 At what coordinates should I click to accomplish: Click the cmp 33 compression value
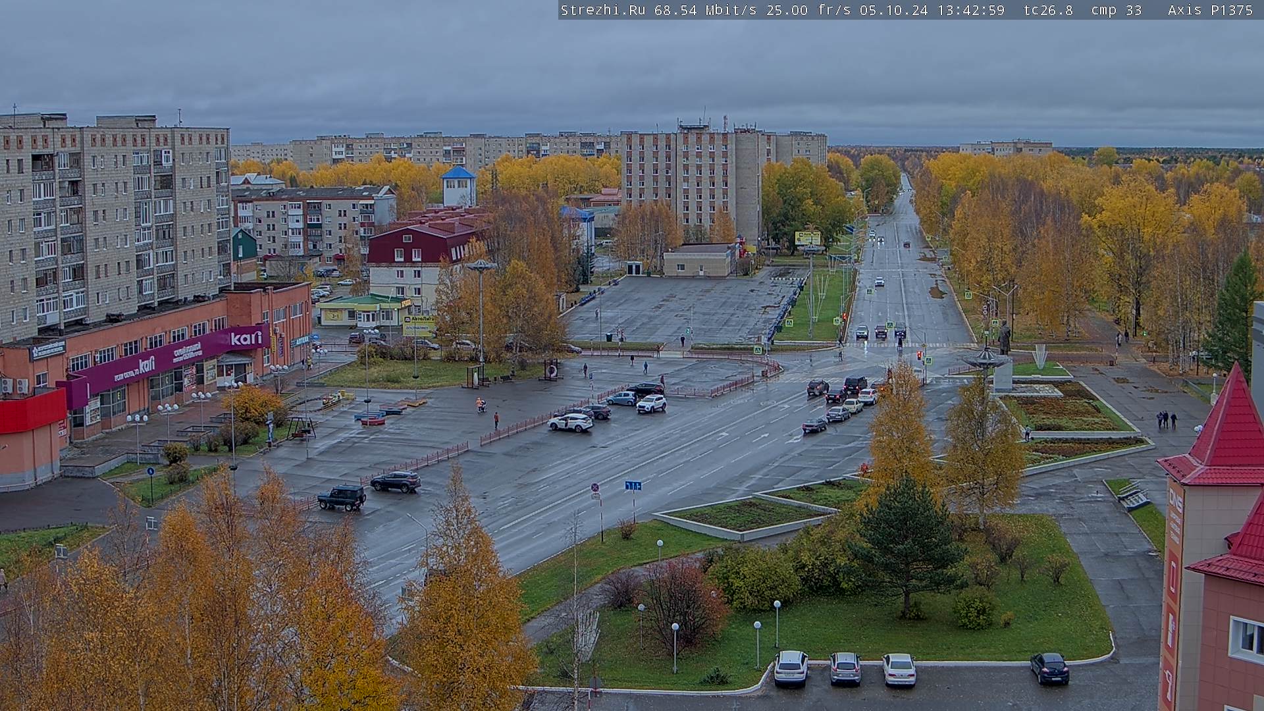point(1117,10)
